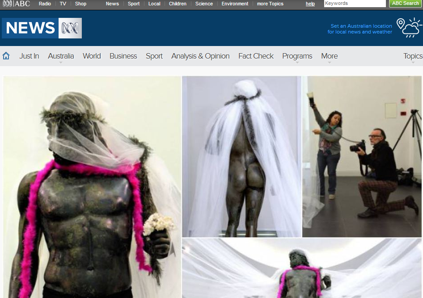Expand the Australia navigation dropdown

[x=61, y=56]
